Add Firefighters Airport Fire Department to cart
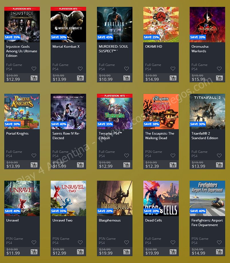 coord(219,252)
